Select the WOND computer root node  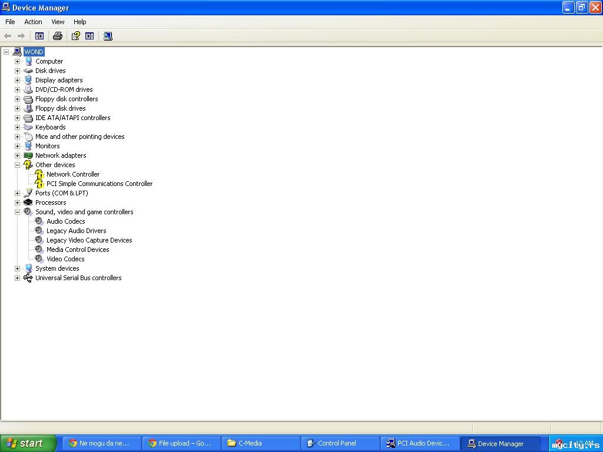[x=34, y=52]
